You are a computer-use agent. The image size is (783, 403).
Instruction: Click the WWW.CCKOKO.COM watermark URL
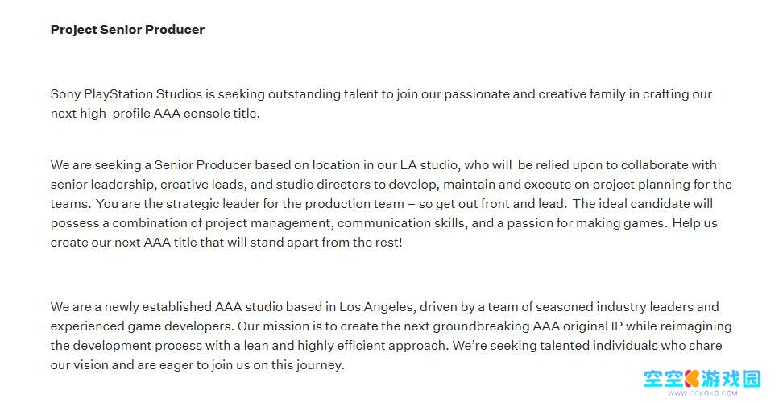click(x=702, y=393)
